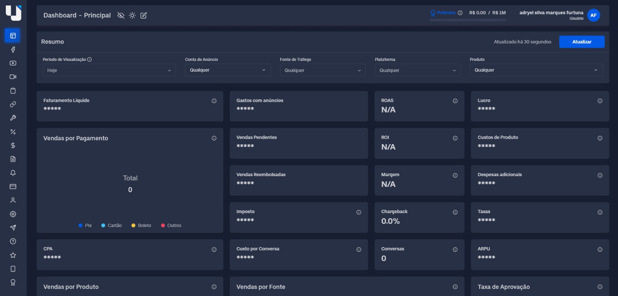Expand the Conta de Anúncio dropdown

pyautogui.click(x=228, y=70)
